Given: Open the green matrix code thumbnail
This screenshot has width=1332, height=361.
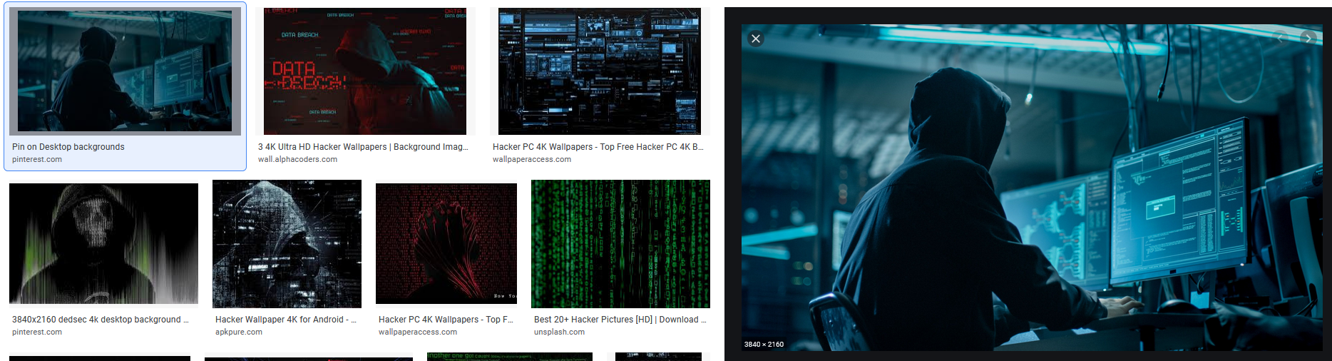Looking at the screenshot, I should [620, 244].
